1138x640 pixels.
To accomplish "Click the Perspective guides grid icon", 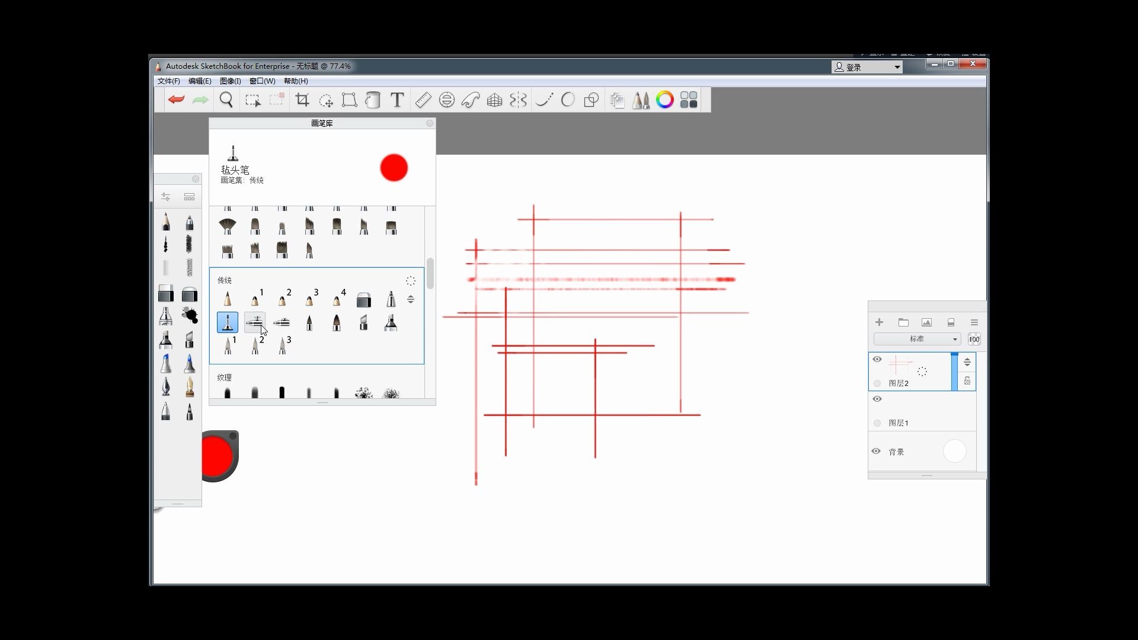I will 494,100.
